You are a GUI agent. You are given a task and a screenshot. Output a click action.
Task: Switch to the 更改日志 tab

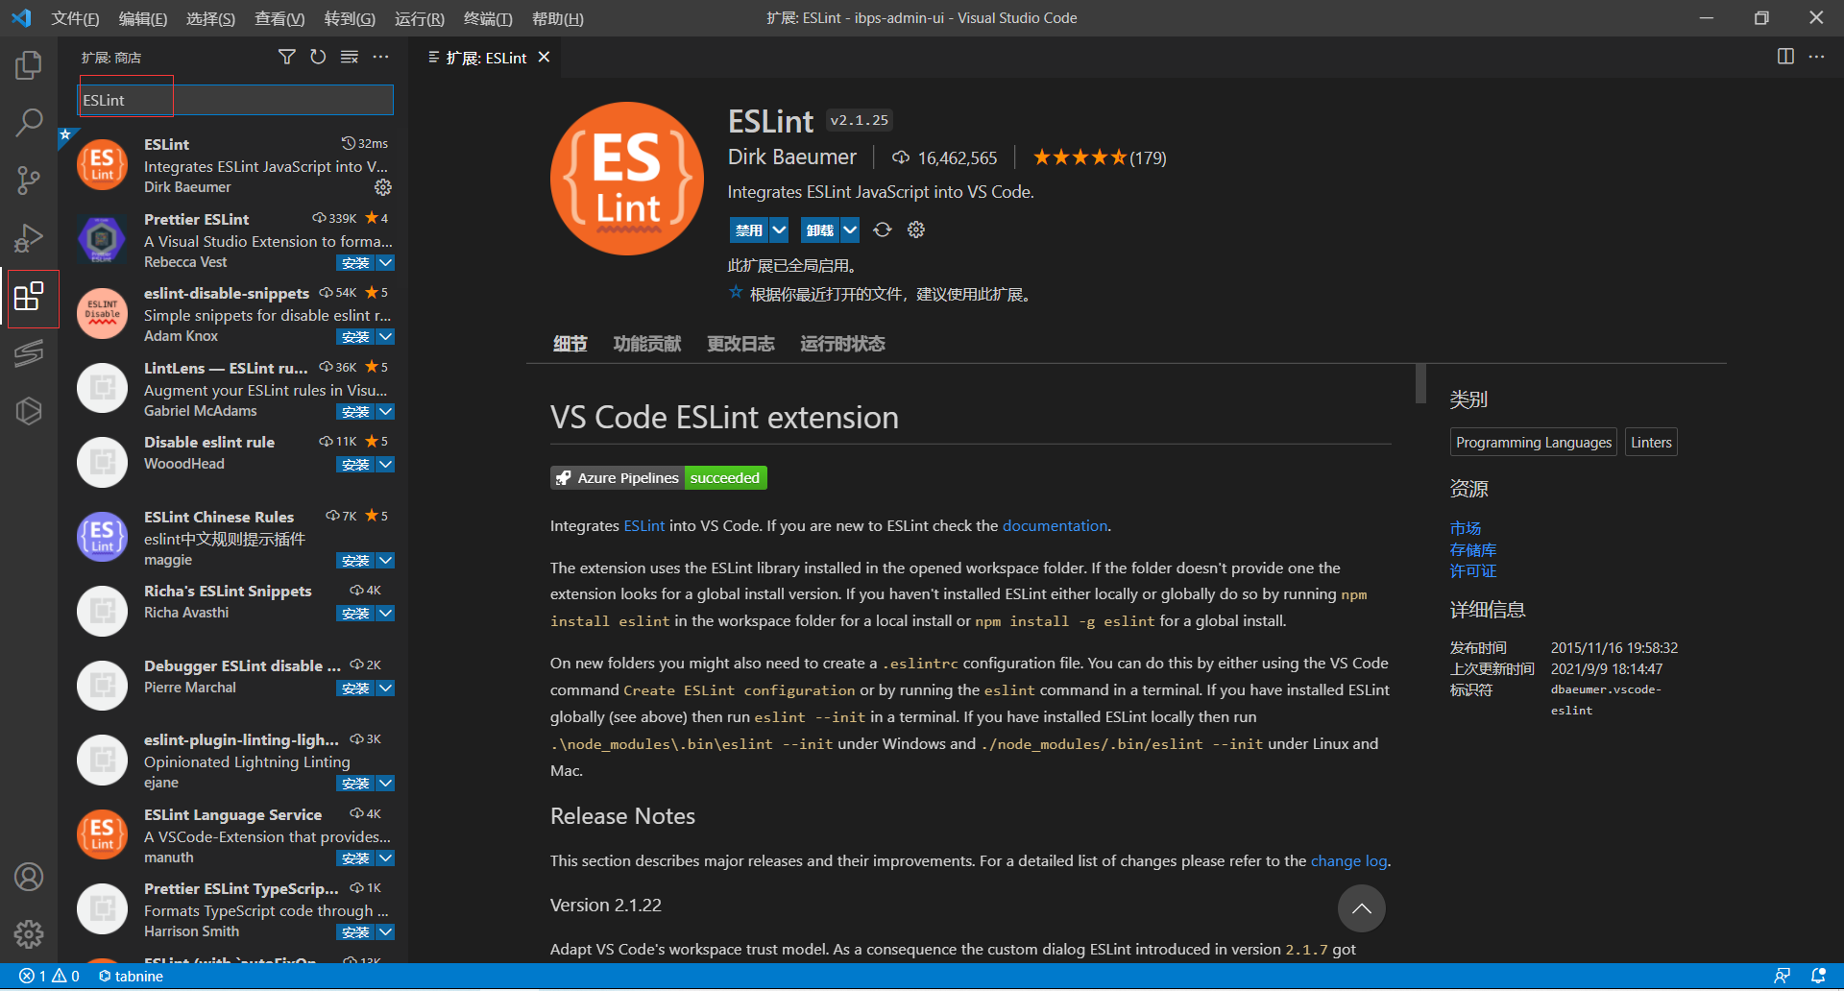[740, 344]
